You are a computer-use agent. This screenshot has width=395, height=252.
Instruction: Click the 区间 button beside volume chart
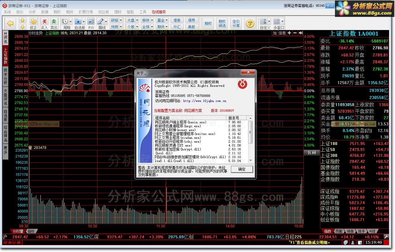[x=311, y=152]
